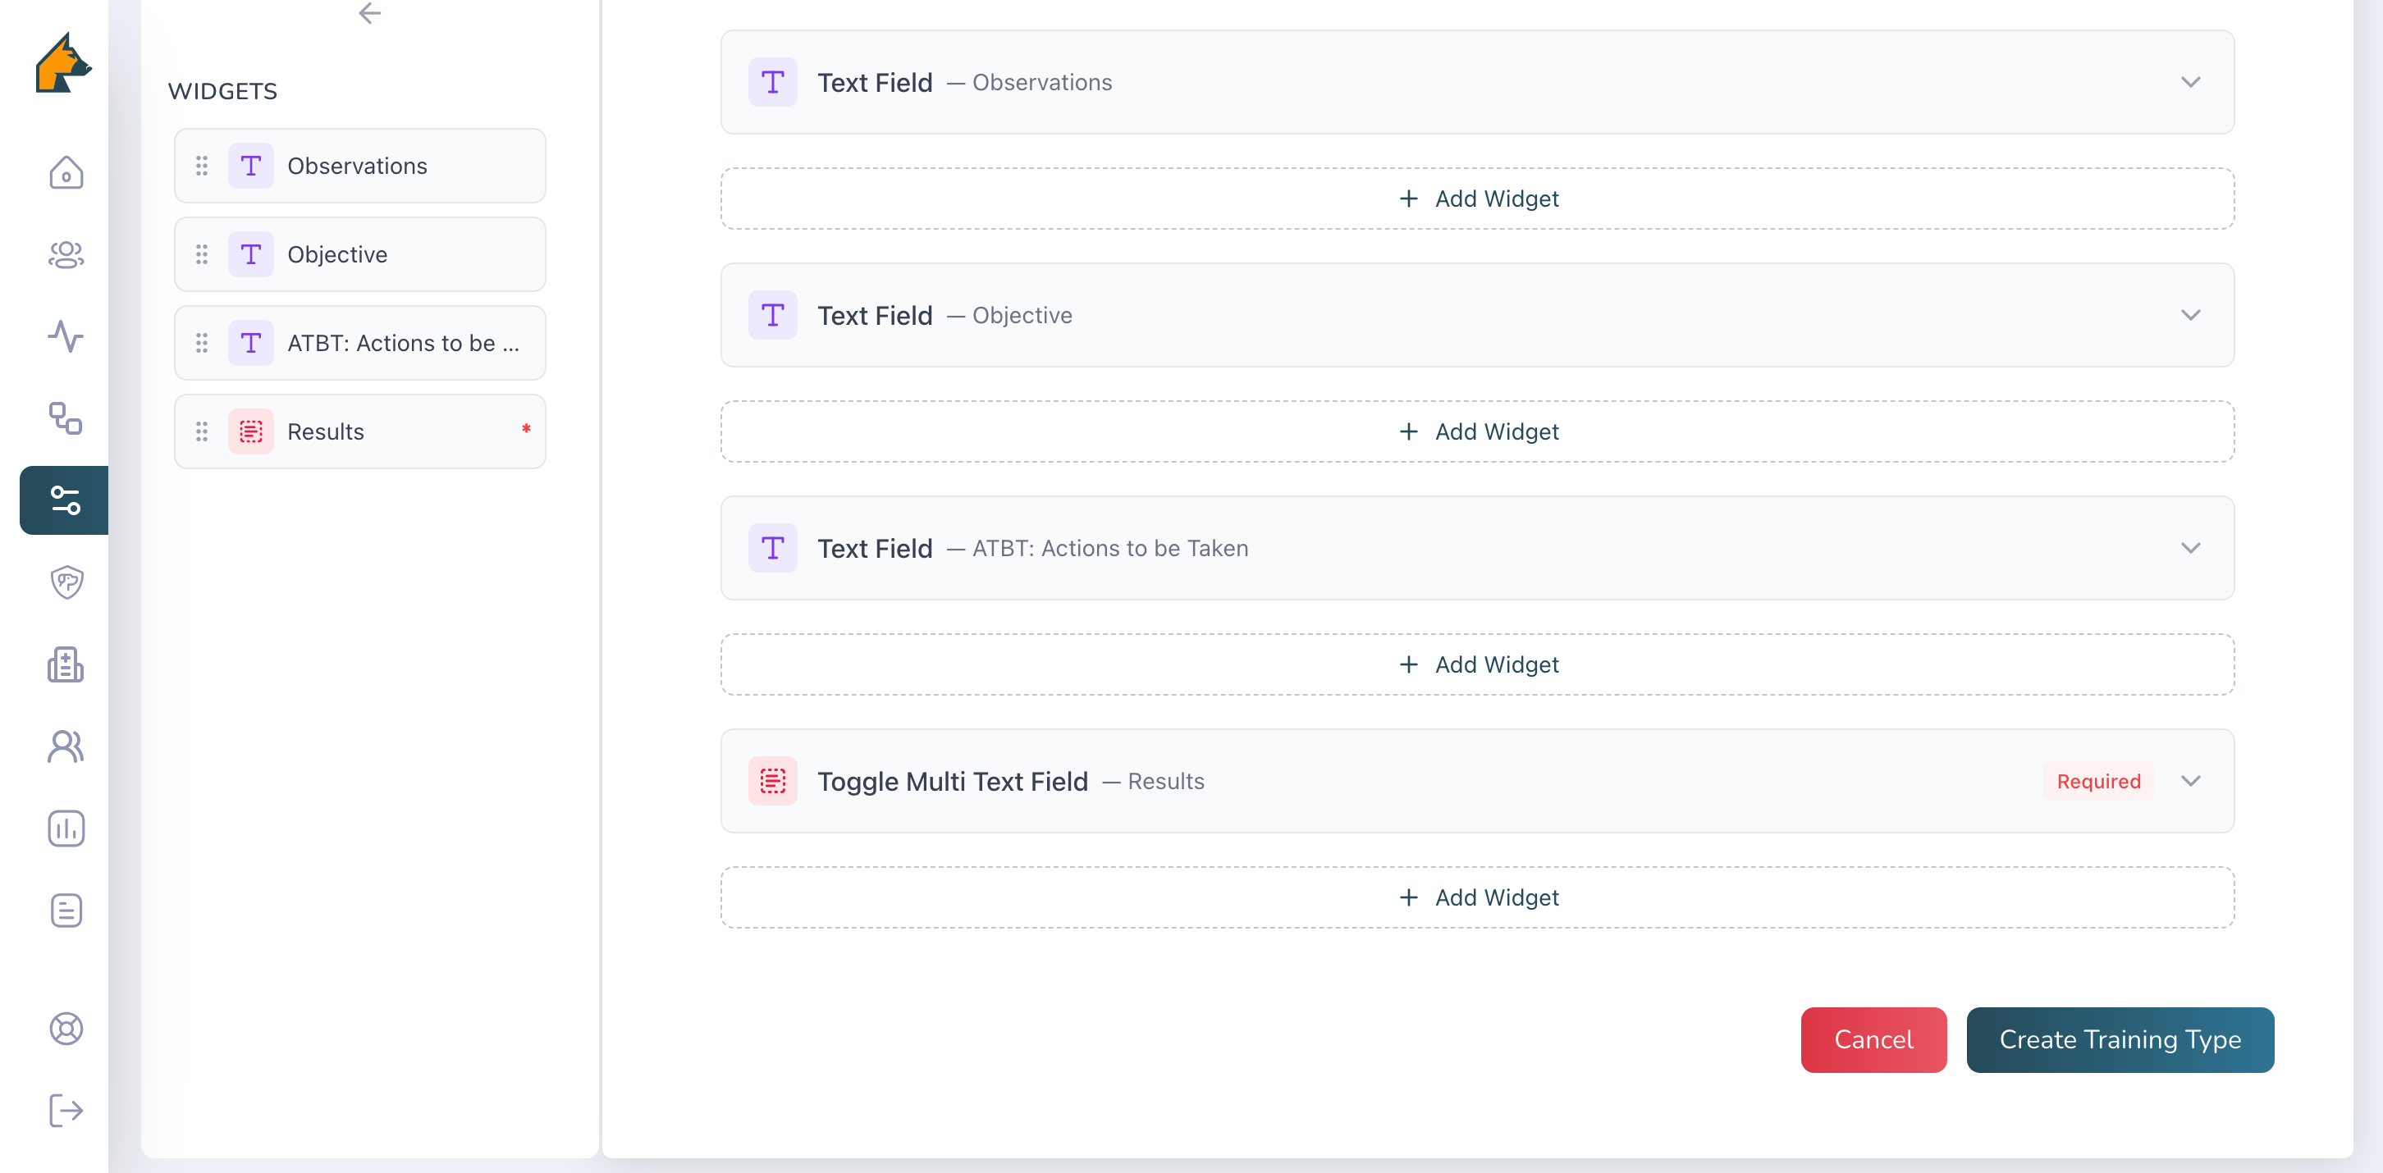This screenshot has height=1173, width=2383.
Task: Expand the Text Field Objective chevron
Action: [2189, 316]
